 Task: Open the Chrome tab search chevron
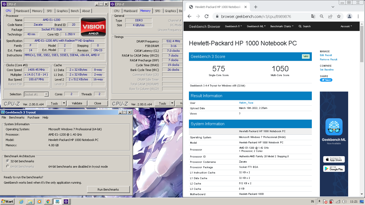pos(333,7)
